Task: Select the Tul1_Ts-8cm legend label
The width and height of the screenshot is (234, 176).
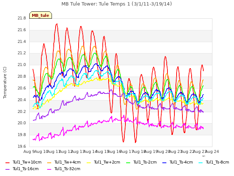Action: [x=218, y=162]
